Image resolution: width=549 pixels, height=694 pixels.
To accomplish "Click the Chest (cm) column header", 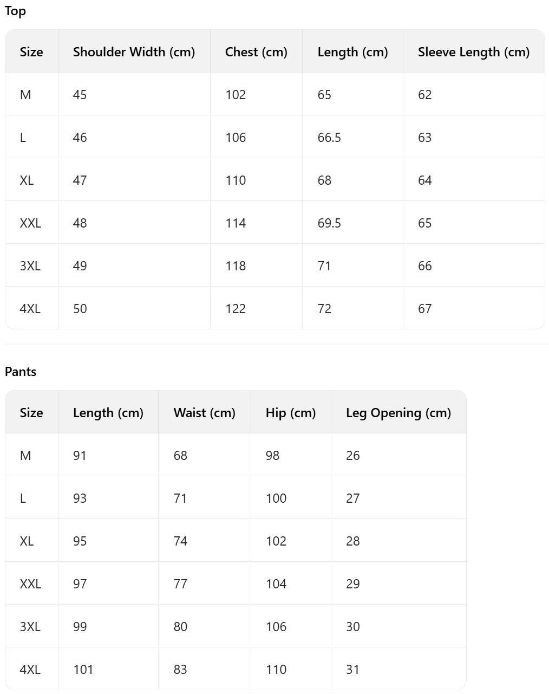I will [256, 52].
